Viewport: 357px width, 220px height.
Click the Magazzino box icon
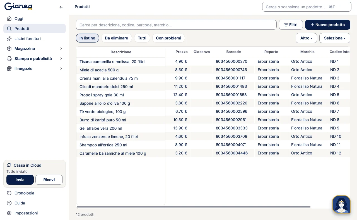click(x=9, y=49)
